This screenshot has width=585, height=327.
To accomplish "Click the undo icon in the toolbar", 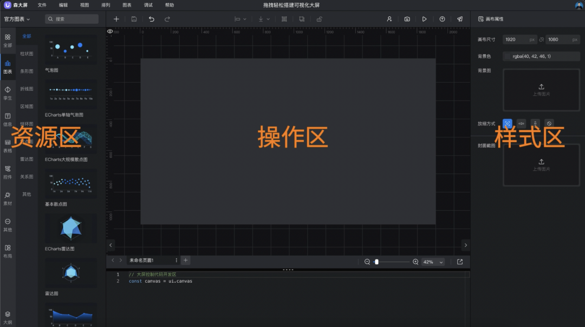I will (x=151, y=18).
